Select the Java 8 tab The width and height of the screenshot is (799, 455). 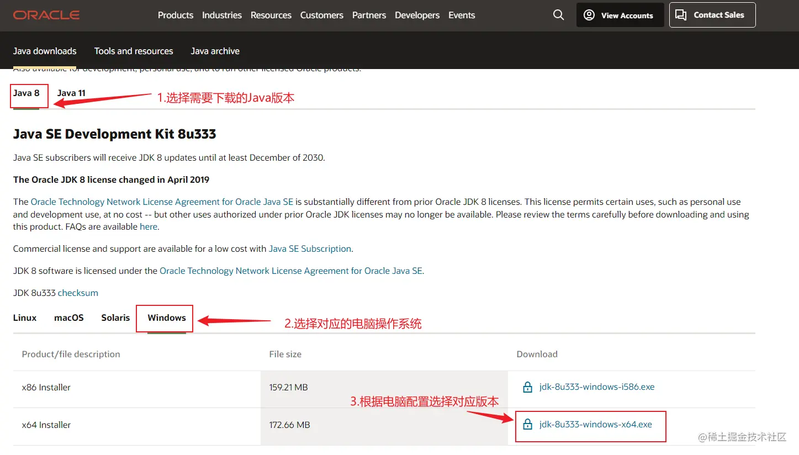point(27,93)
